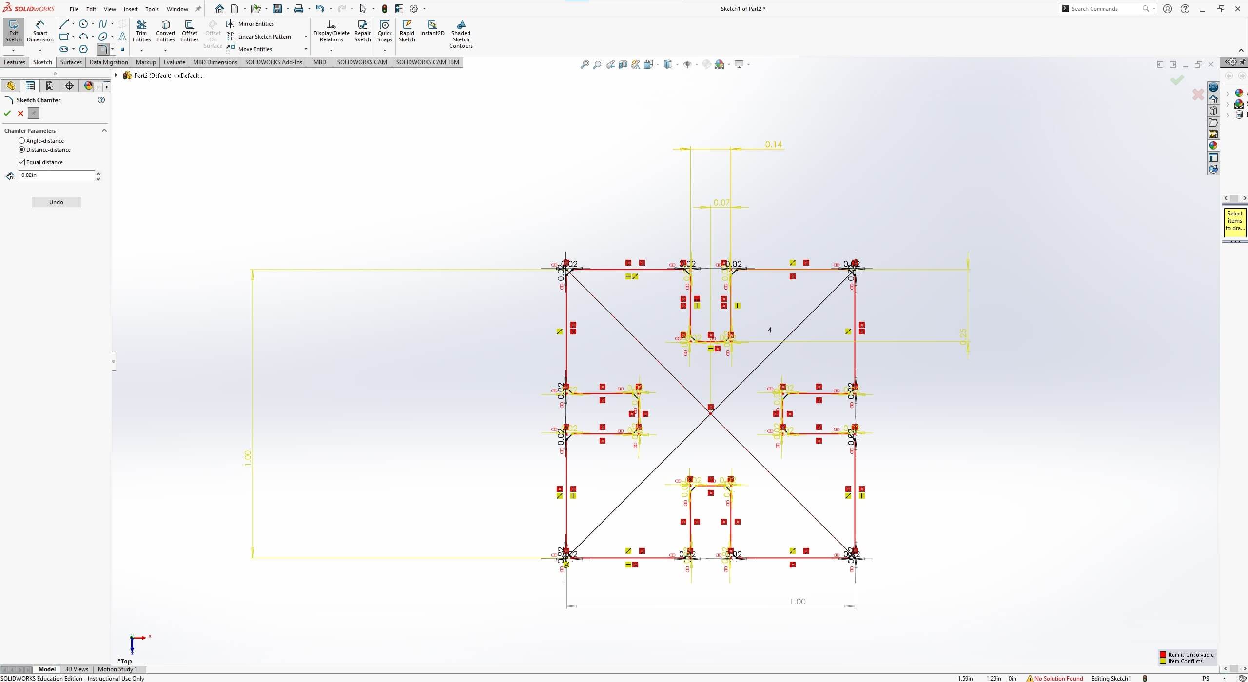The width and height of the screenshot is (1248, 682).
Task: Click the Repair Sketch tool
Action: click(362, 31)
